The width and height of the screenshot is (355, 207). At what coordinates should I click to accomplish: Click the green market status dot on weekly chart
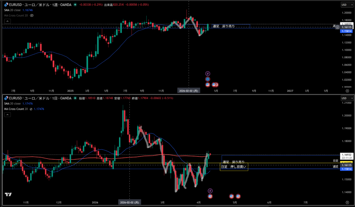pos(76,5)
